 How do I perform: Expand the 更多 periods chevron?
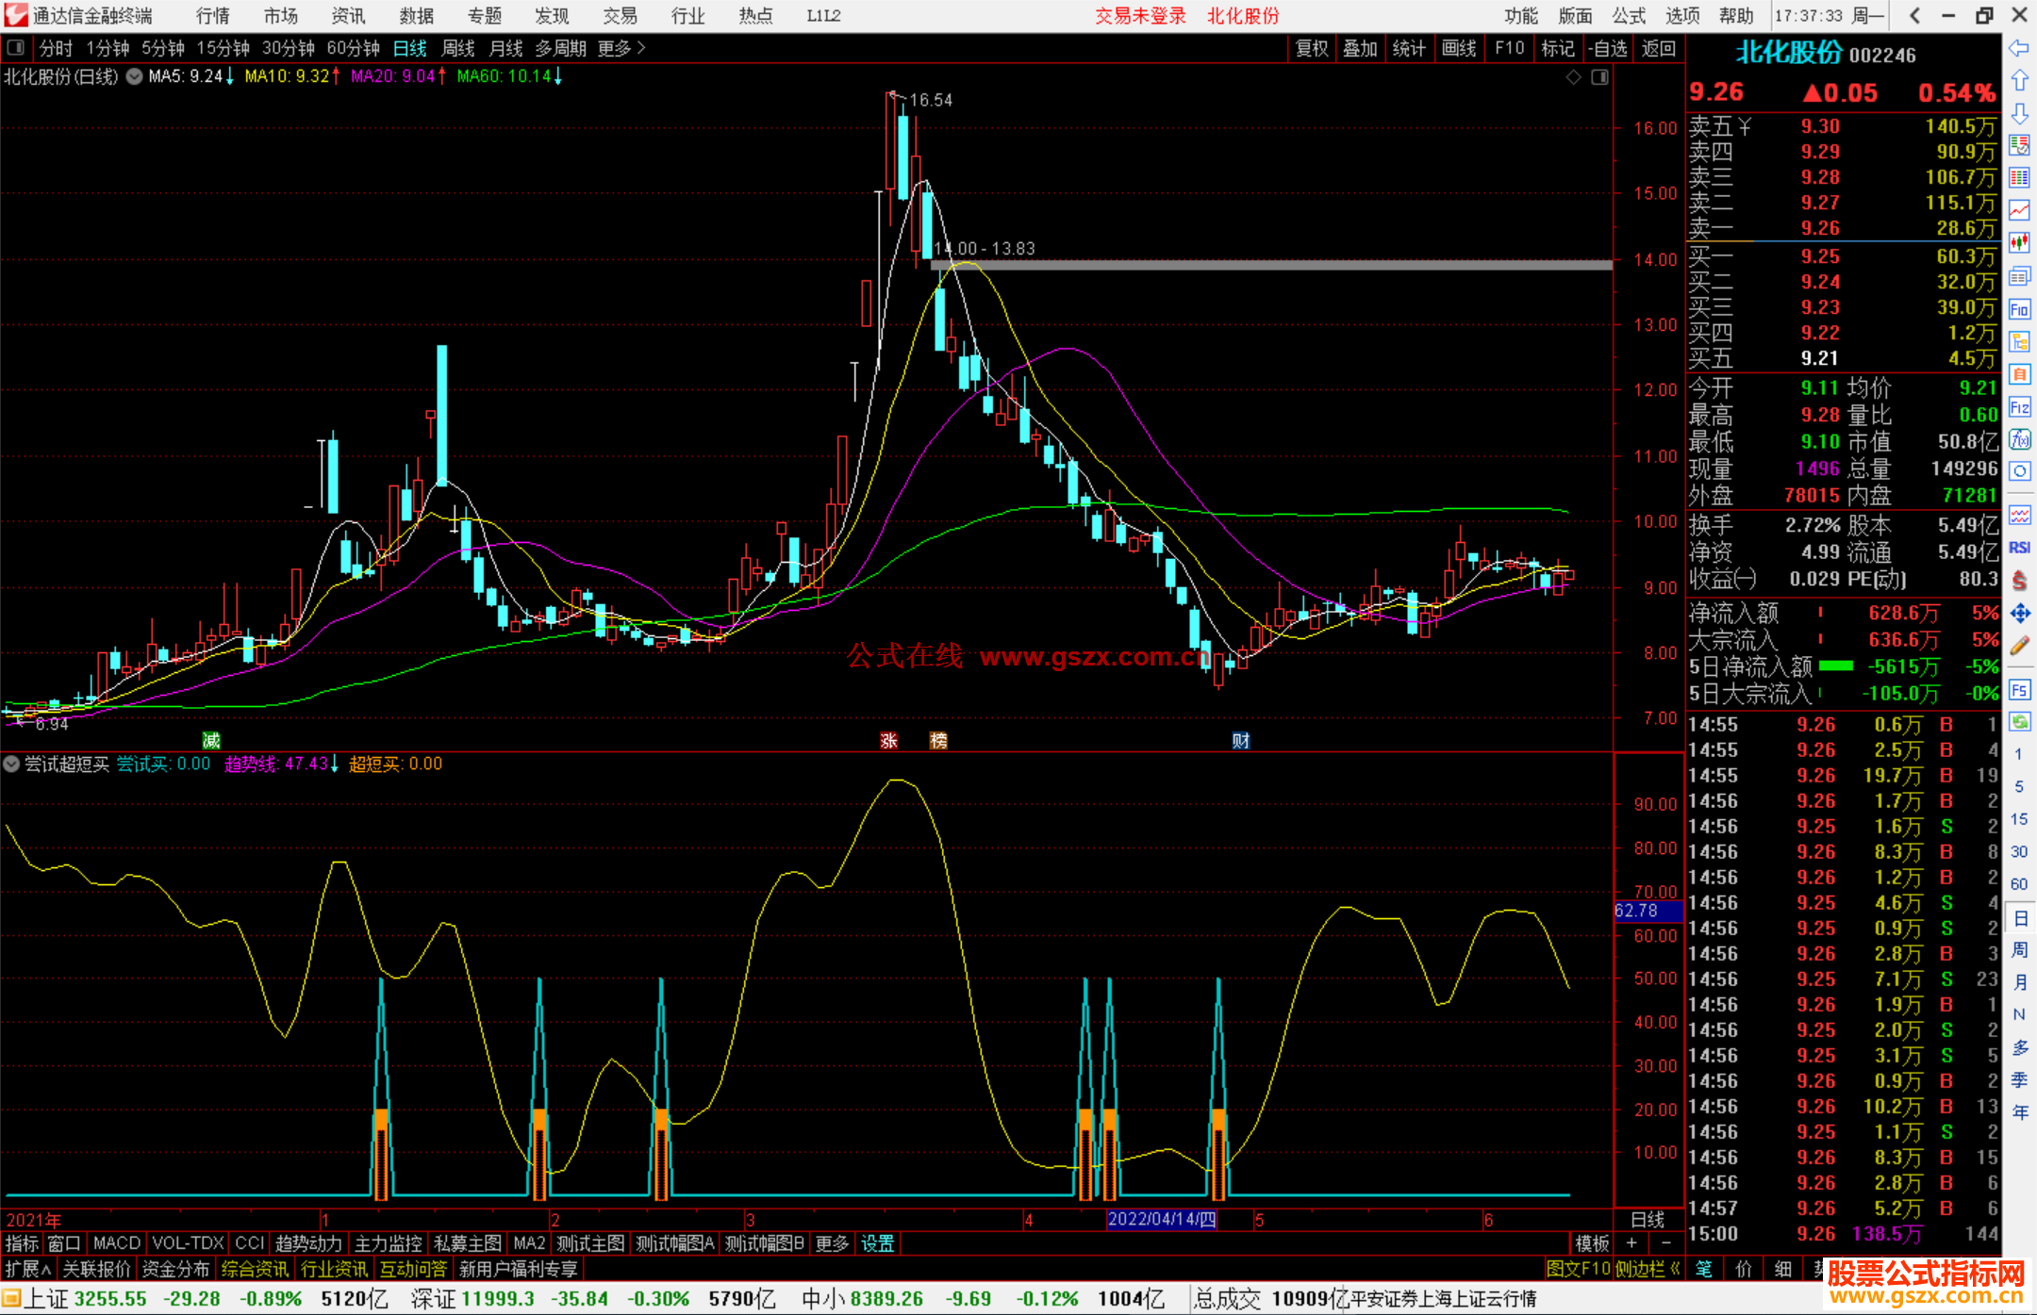pyautogui.click(x=642, y=47)
